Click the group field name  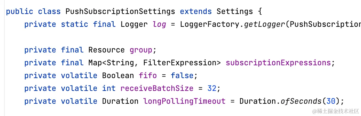[141, 50]
